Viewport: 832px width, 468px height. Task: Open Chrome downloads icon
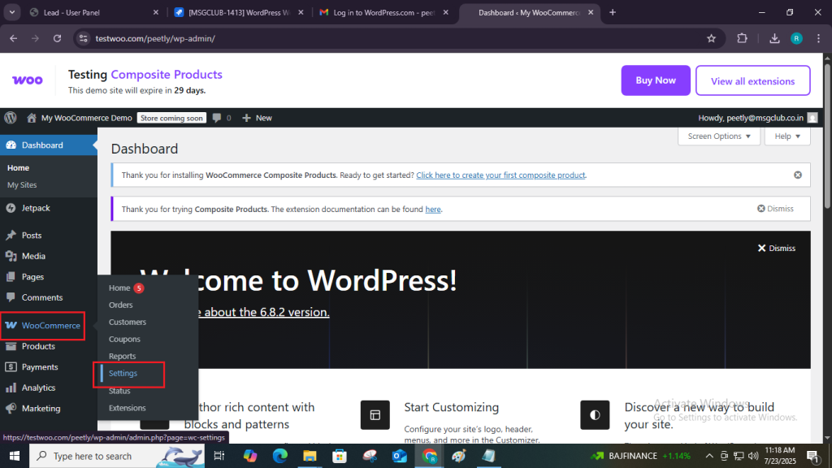(x=774, y=38)
